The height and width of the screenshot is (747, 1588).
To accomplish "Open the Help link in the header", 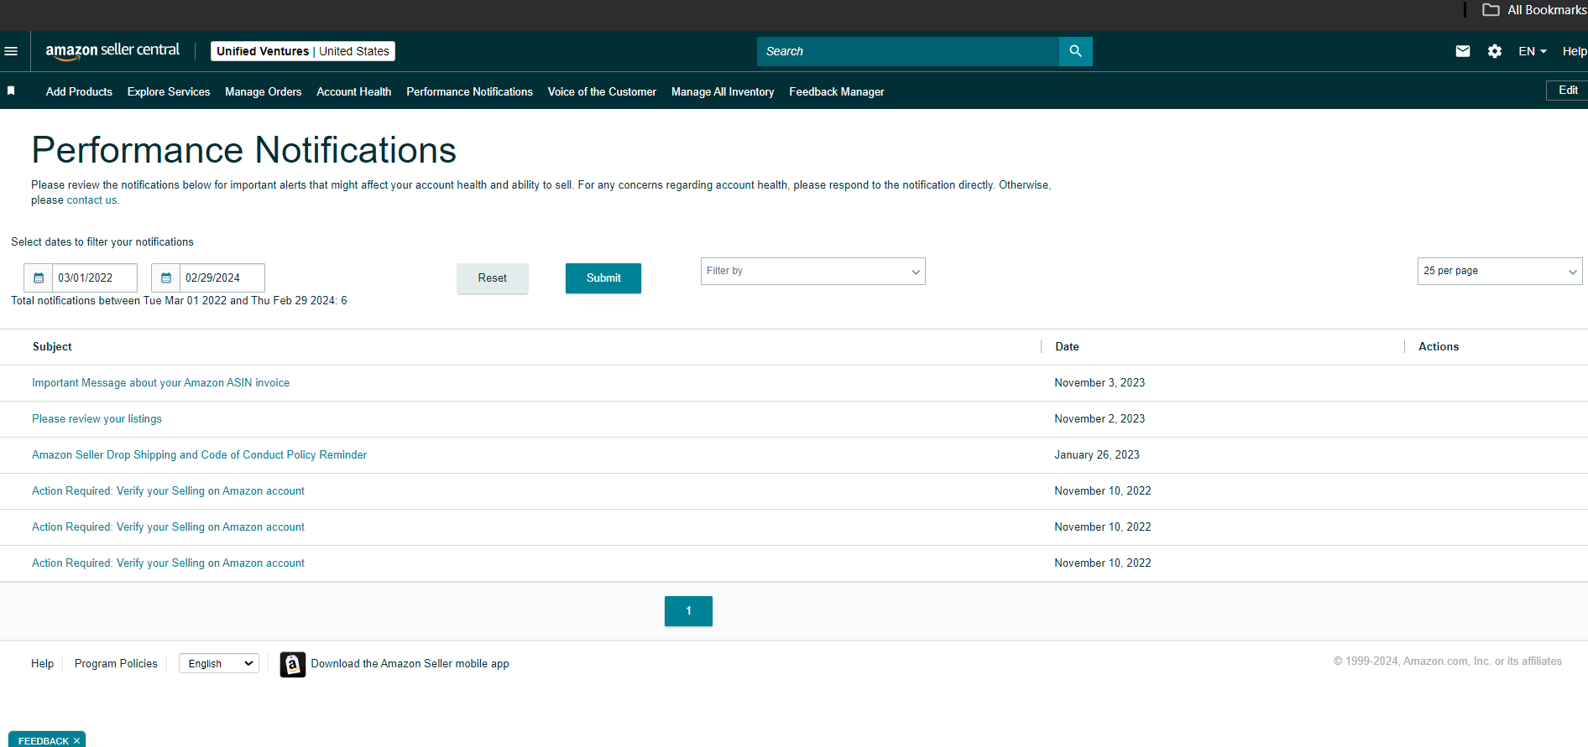I will (1574, 51).
